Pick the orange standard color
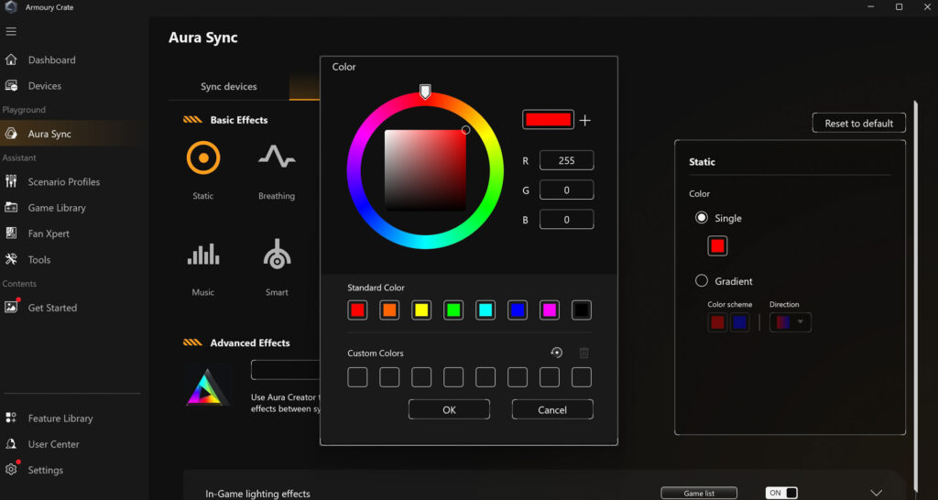The height and width of the screenshot is (500, 938). [x=389, y=310]
